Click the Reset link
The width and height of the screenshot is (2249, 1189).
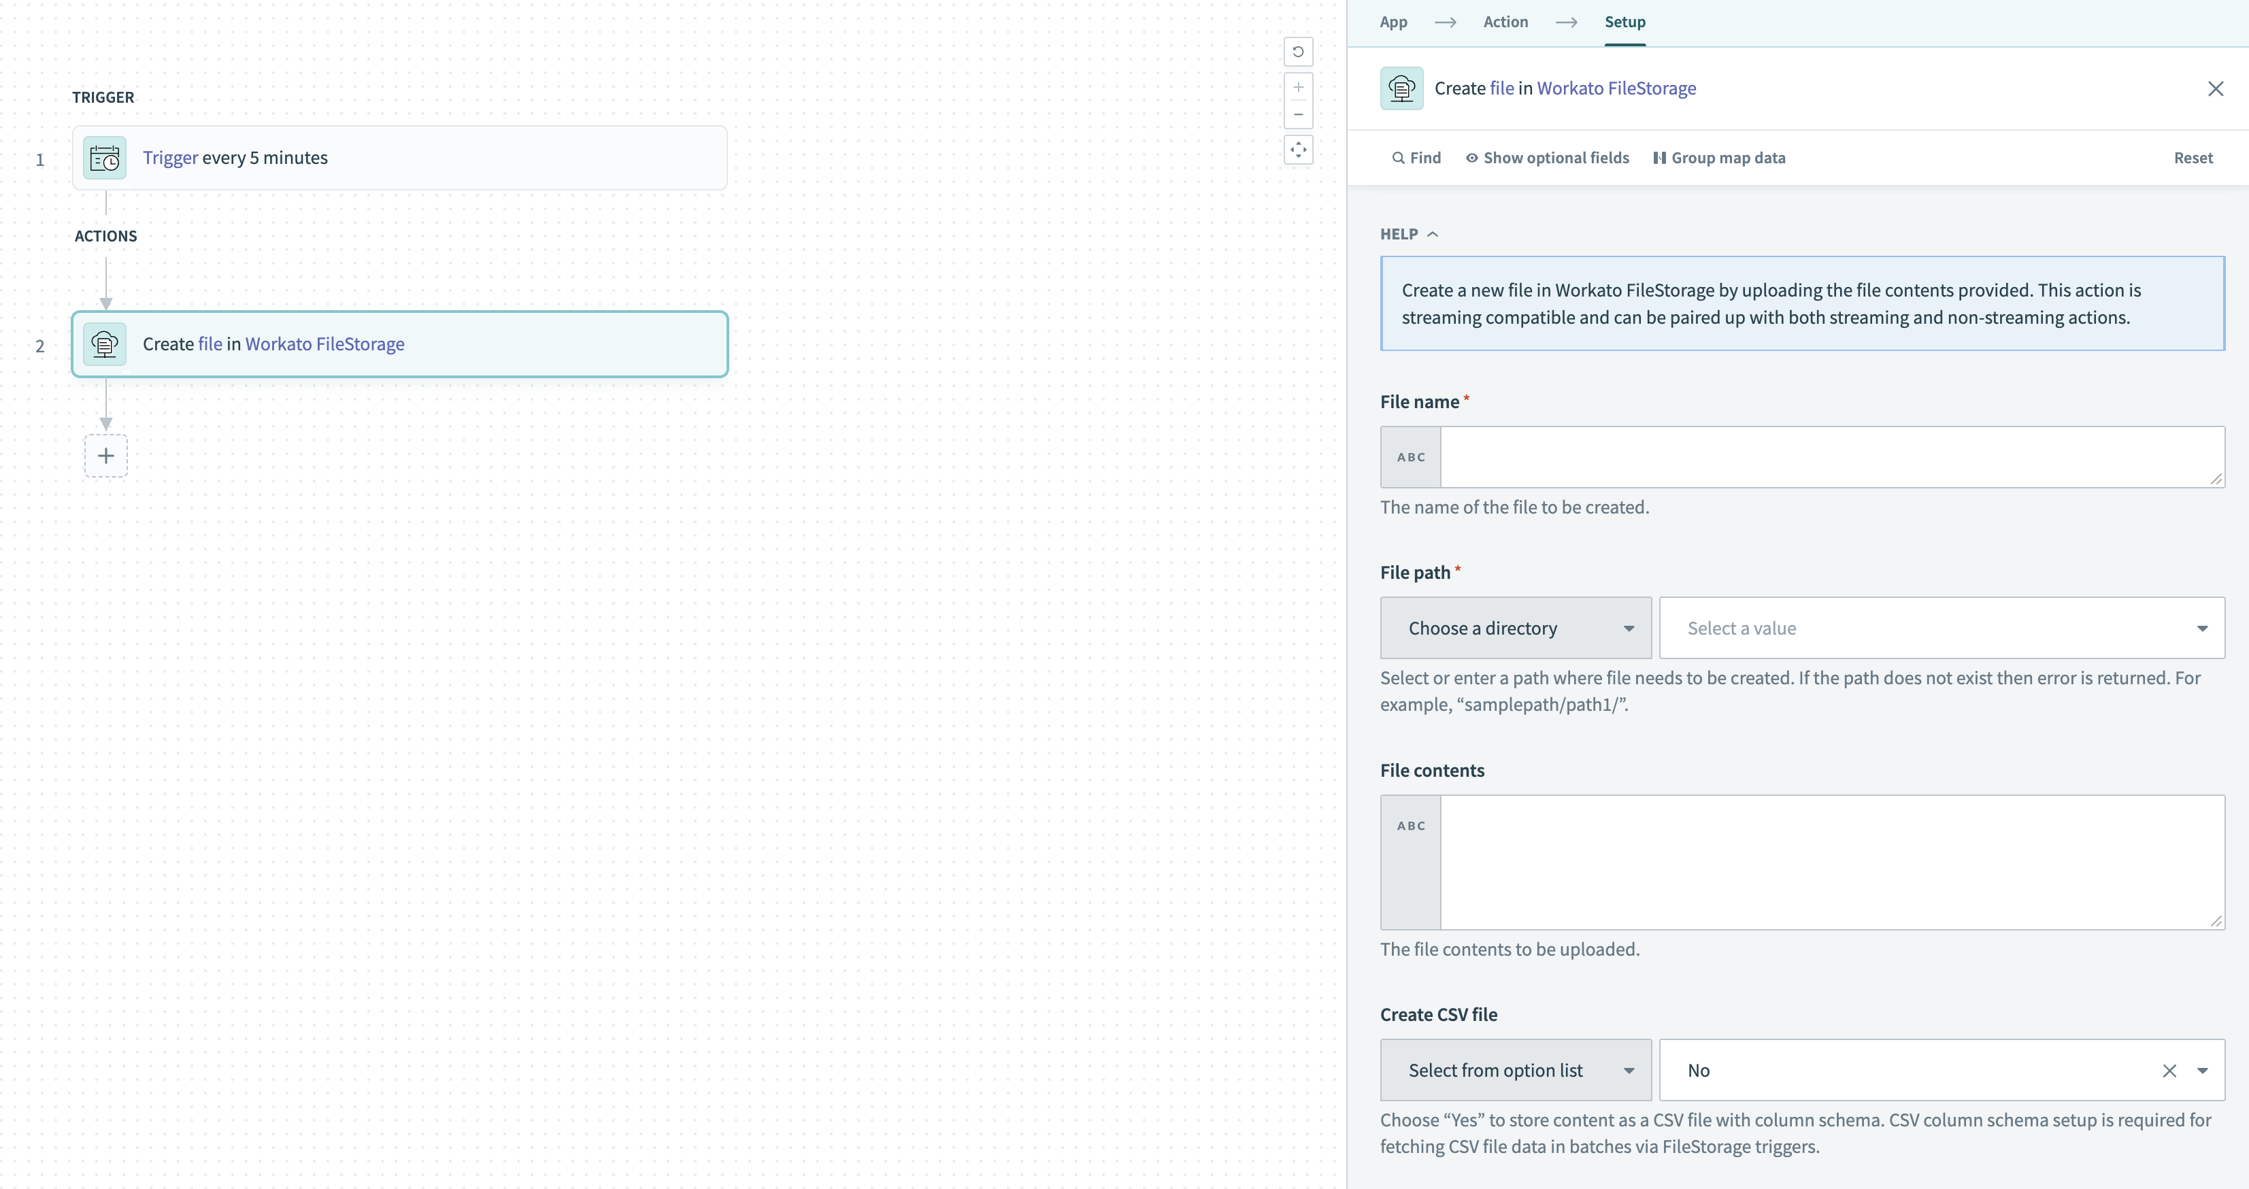(2194, 157)
